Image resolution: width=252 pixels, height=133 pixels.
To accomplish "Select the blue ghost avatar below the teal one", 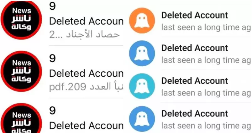I will [x=142, y=119].
